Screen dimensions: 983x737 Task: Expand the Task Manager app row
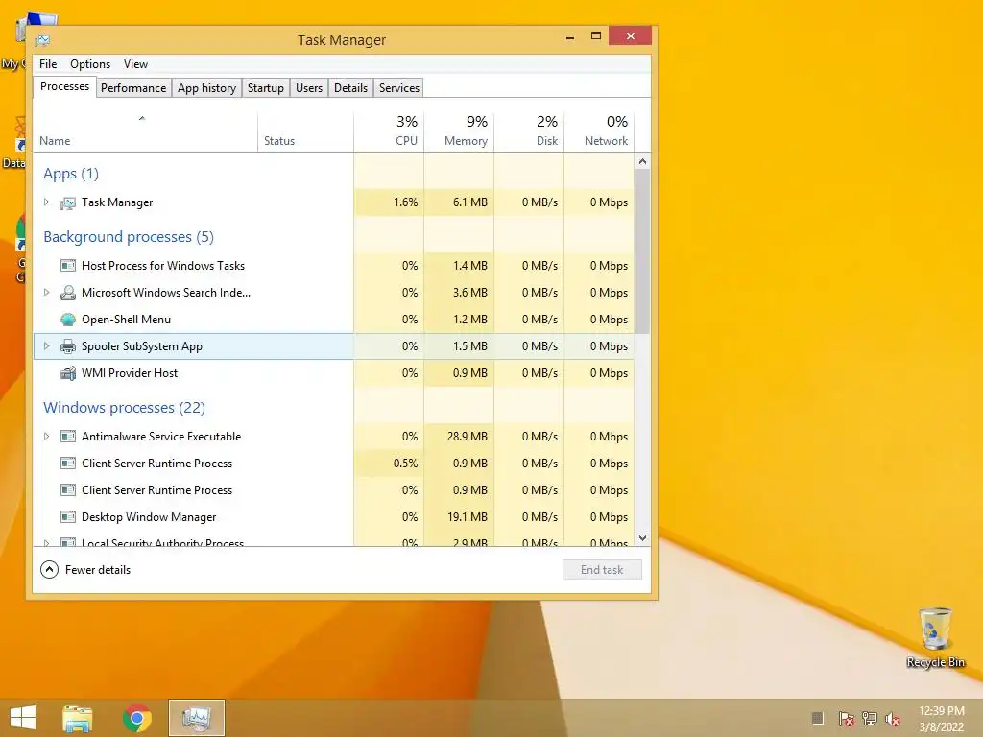point(46,202)
